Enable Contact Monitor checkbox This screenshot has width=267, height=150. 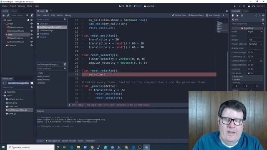(x=249, y=65)
